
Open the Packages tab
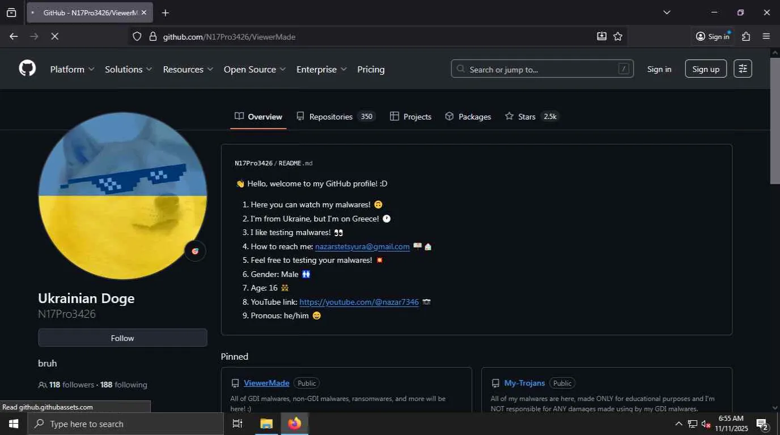tap(468, 117)
